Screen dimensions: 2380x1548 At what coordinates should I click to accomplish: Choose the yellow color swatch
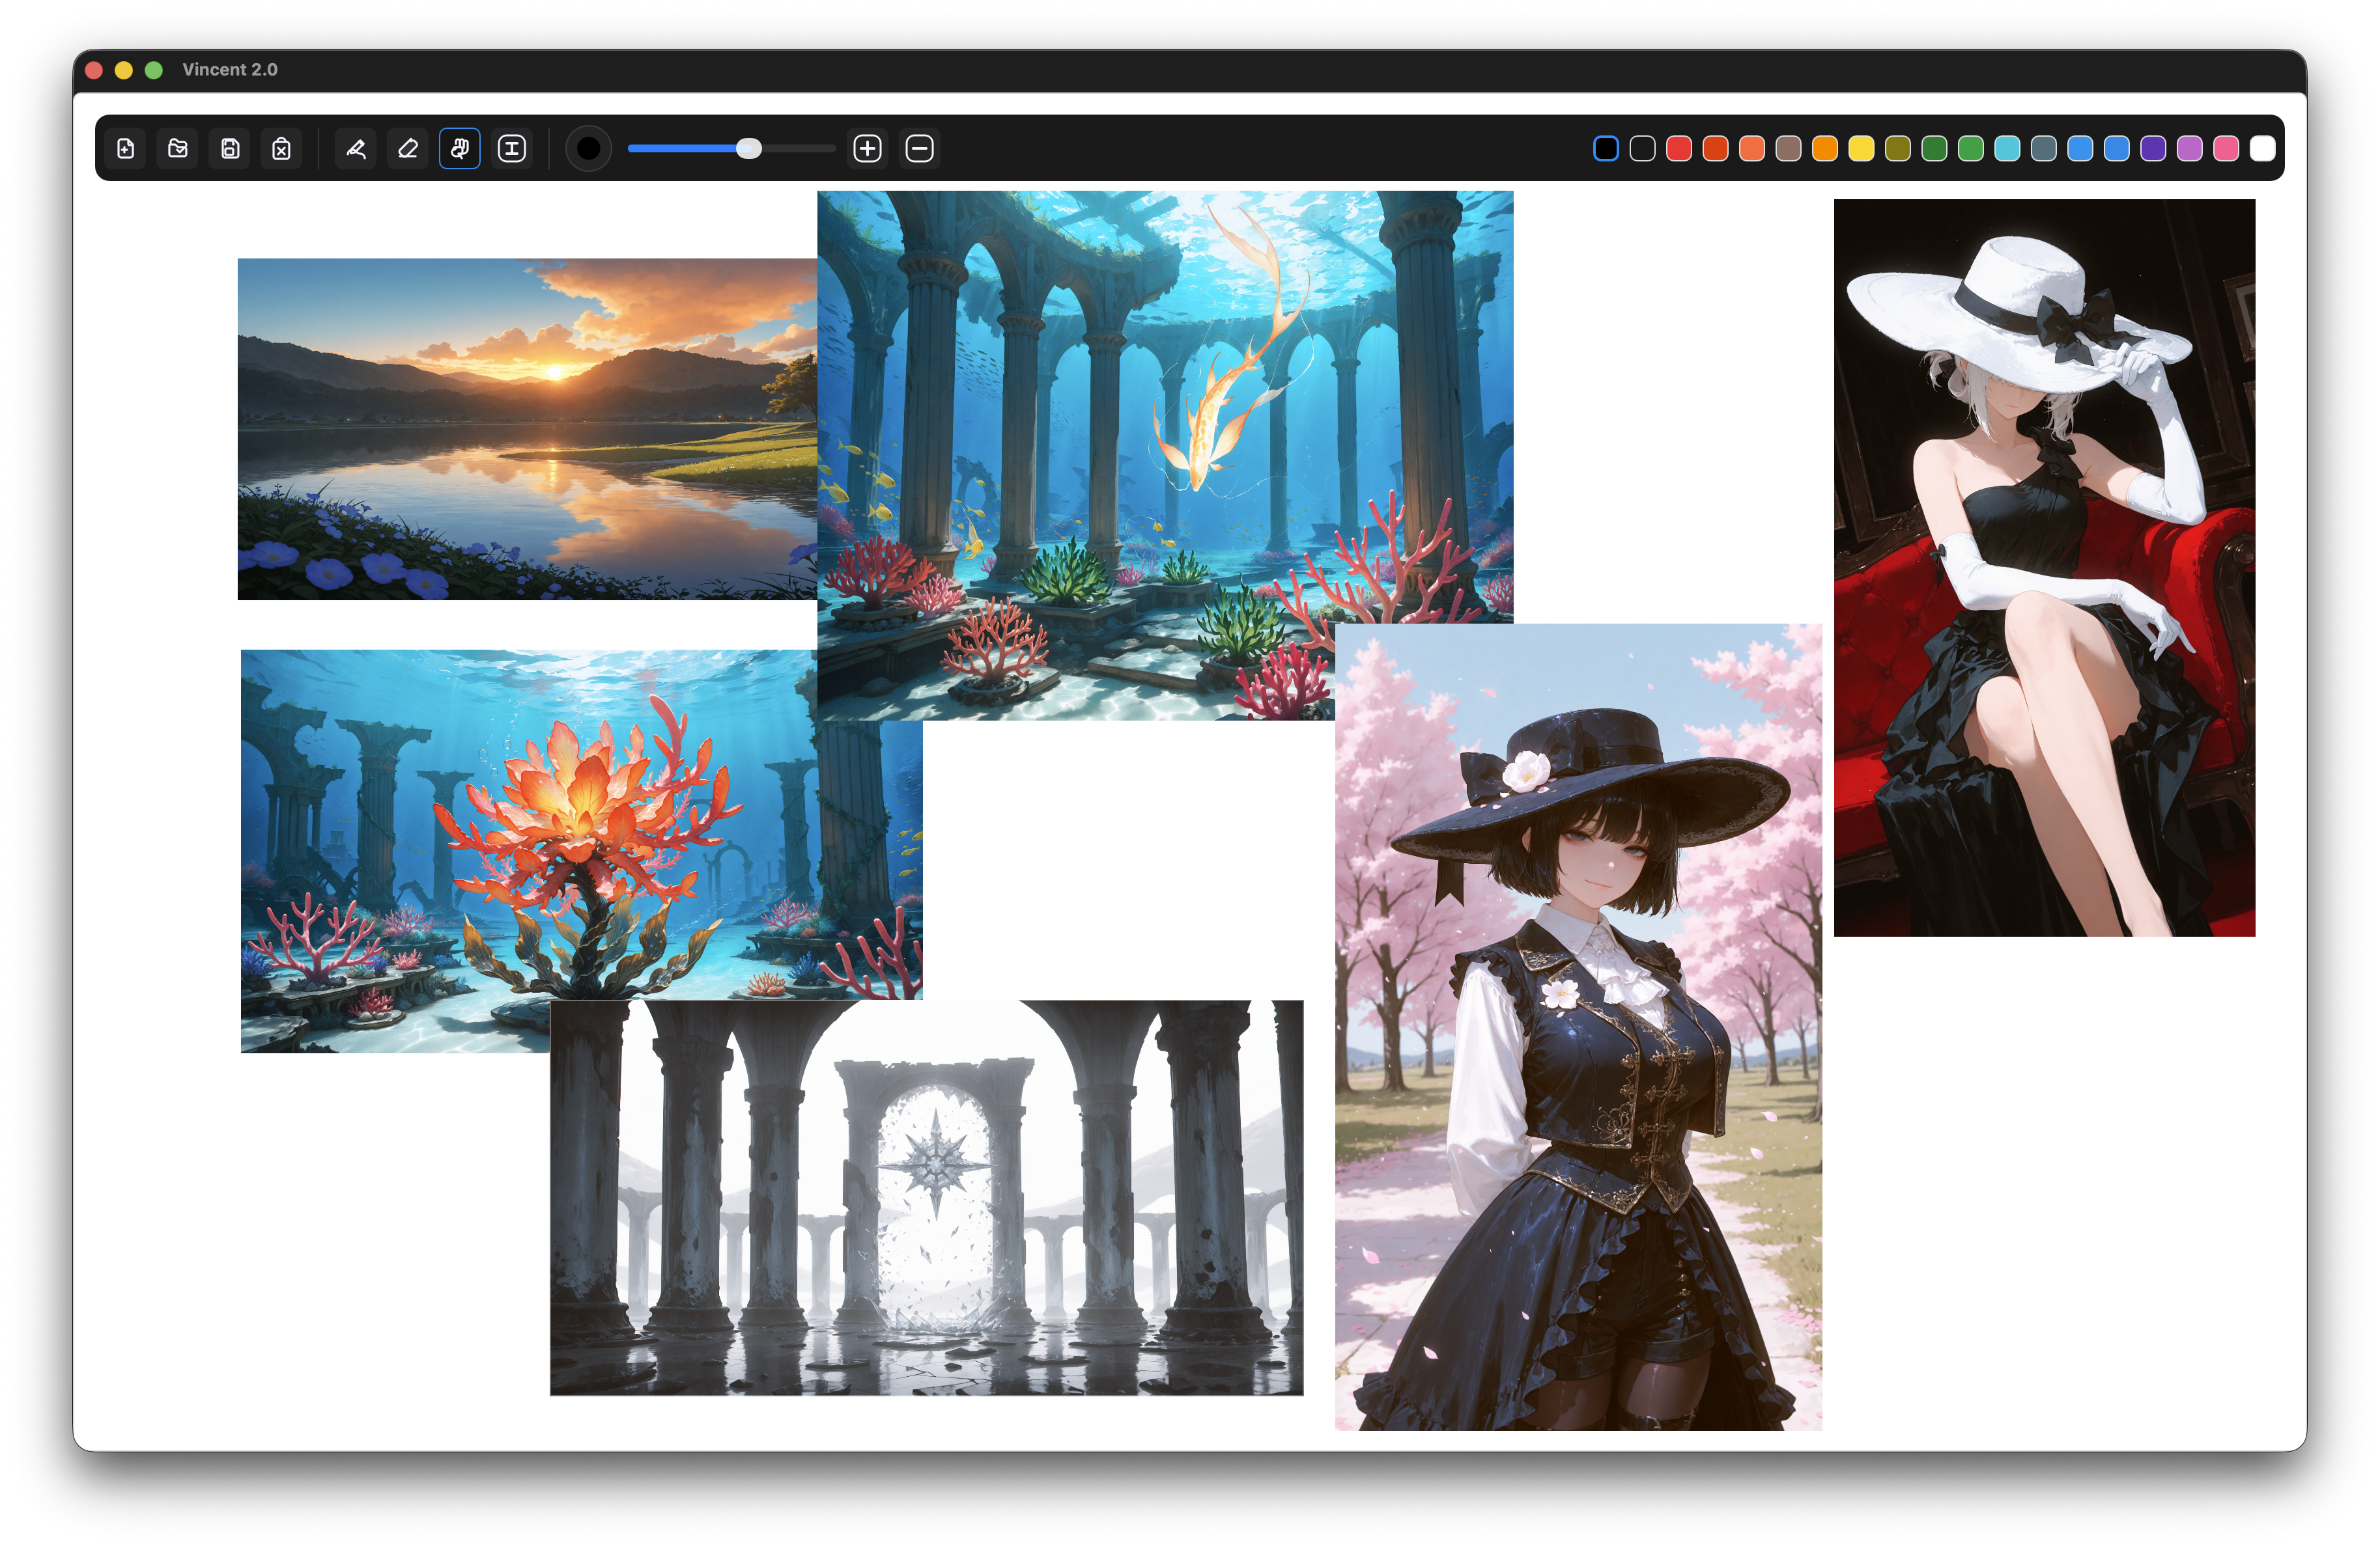pyautogui.click(x=1861, y=149)
